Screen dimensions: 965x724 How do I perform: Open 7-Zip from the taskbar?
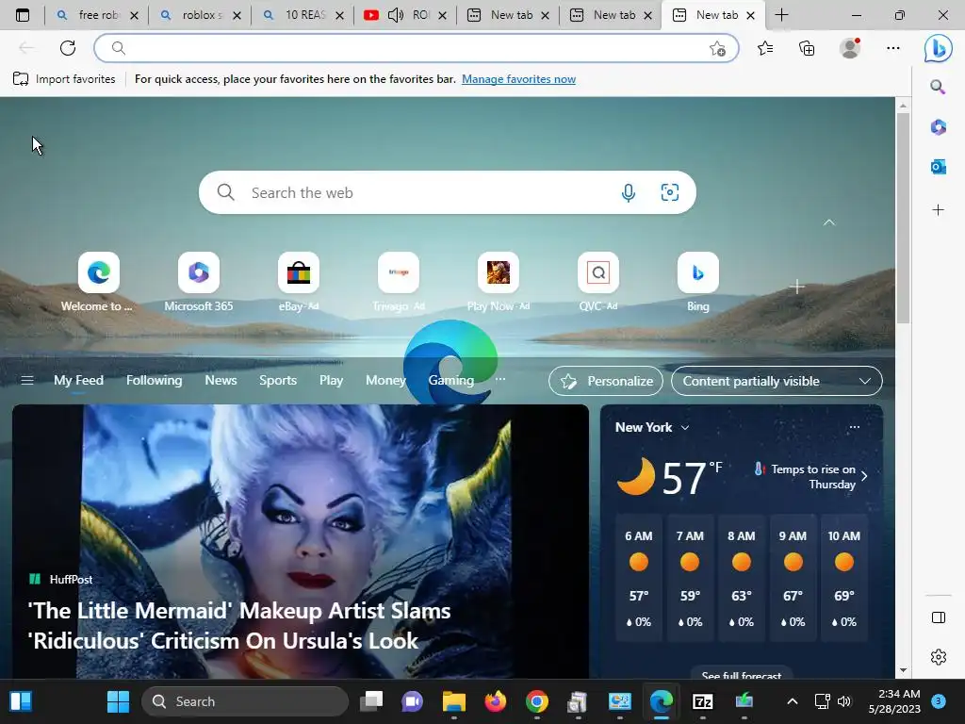pyautogui.click(x=703, y=701)
